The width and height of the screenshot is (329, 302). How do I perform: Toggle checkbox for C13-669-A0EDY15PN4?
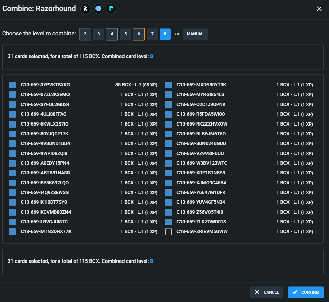point(13,163)
